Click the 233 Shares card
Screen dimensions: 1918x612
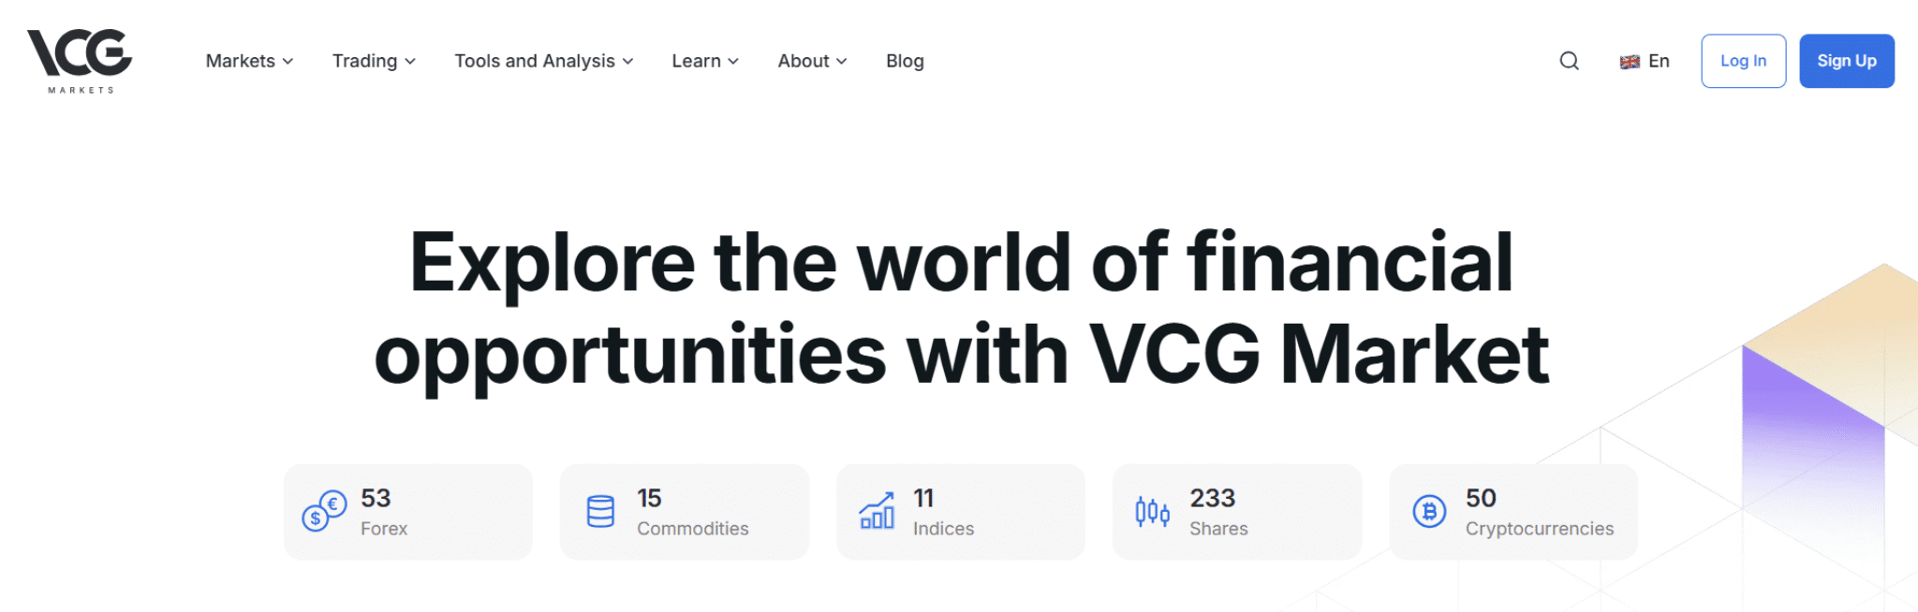[1236, 512]
